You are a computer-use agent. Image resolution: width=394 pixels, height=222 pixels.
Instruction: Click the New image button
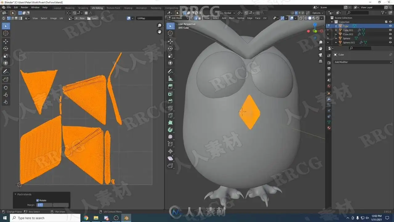81,18
